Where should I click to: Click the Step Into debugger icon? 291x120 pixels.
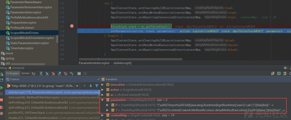click(x=47, y=73)
